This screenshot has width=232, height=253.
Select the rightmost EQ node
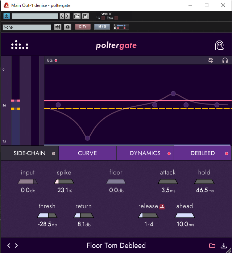[217, 105]
